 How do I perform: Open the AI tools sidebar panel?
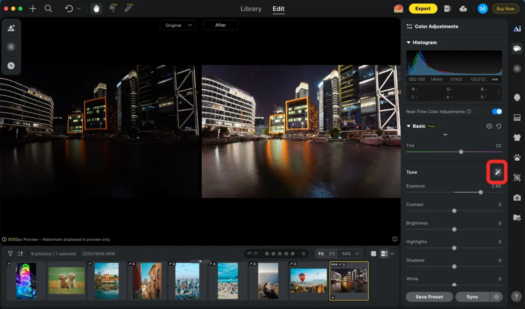coord(517,28)
